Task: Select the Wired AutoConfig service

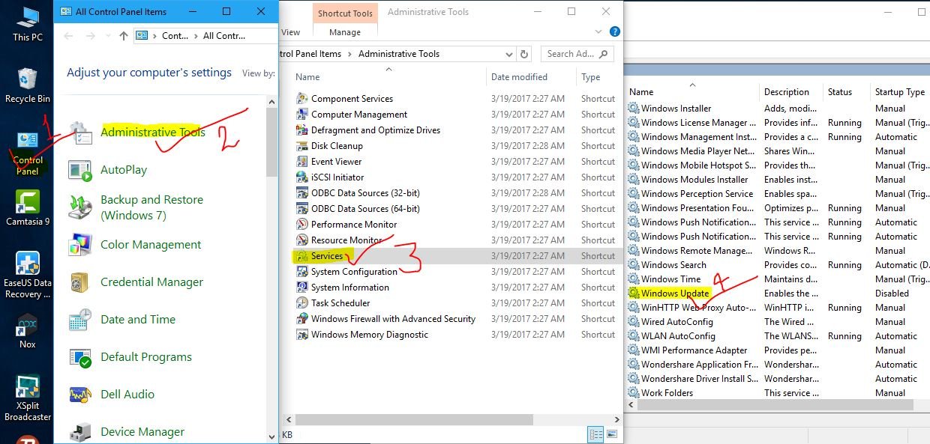Action: (676, 322)
